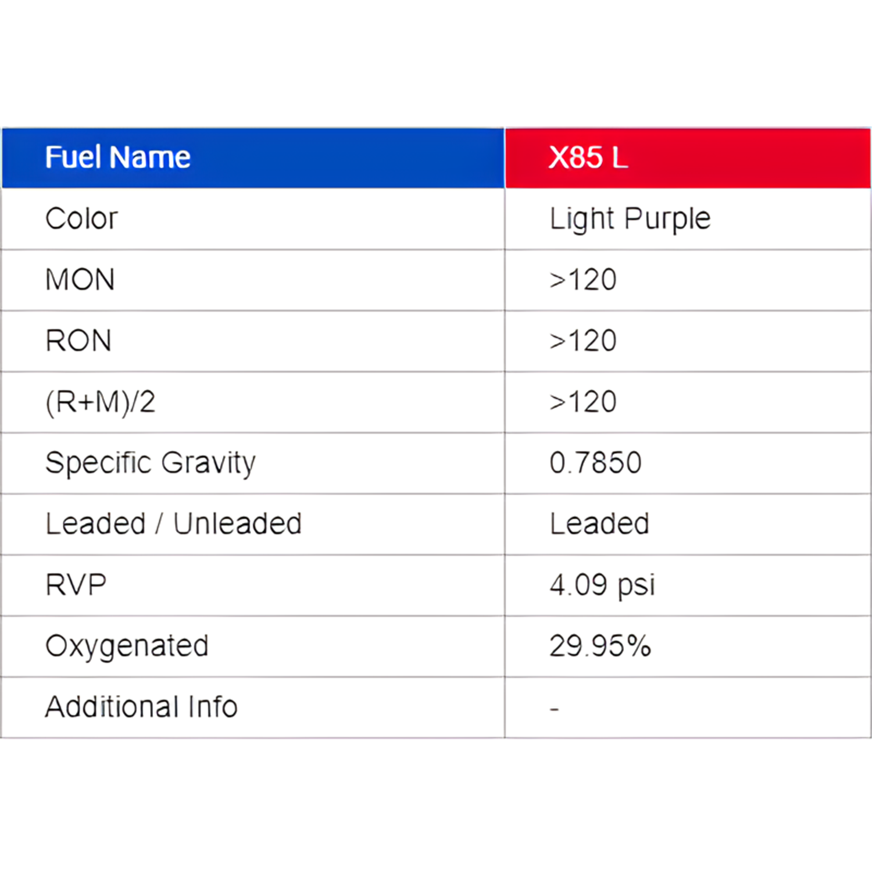This screenshot has width=872, height=872.
Task: Click the dash value beside Additional Info
Action: 554,709
